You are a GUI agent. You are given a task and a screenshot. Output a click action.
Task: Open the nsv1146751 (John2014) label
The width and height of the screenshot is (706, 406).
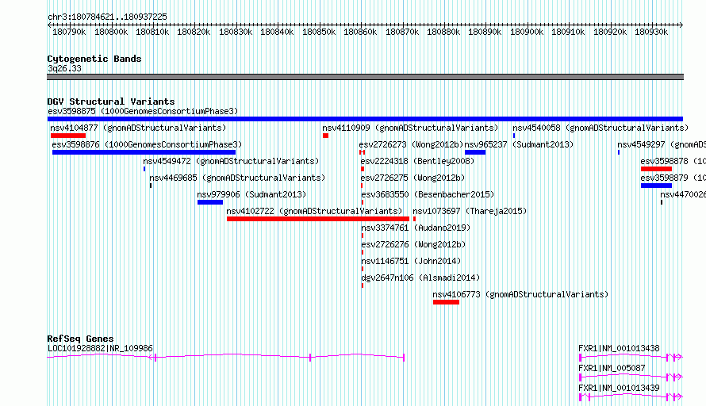[411, 261]
